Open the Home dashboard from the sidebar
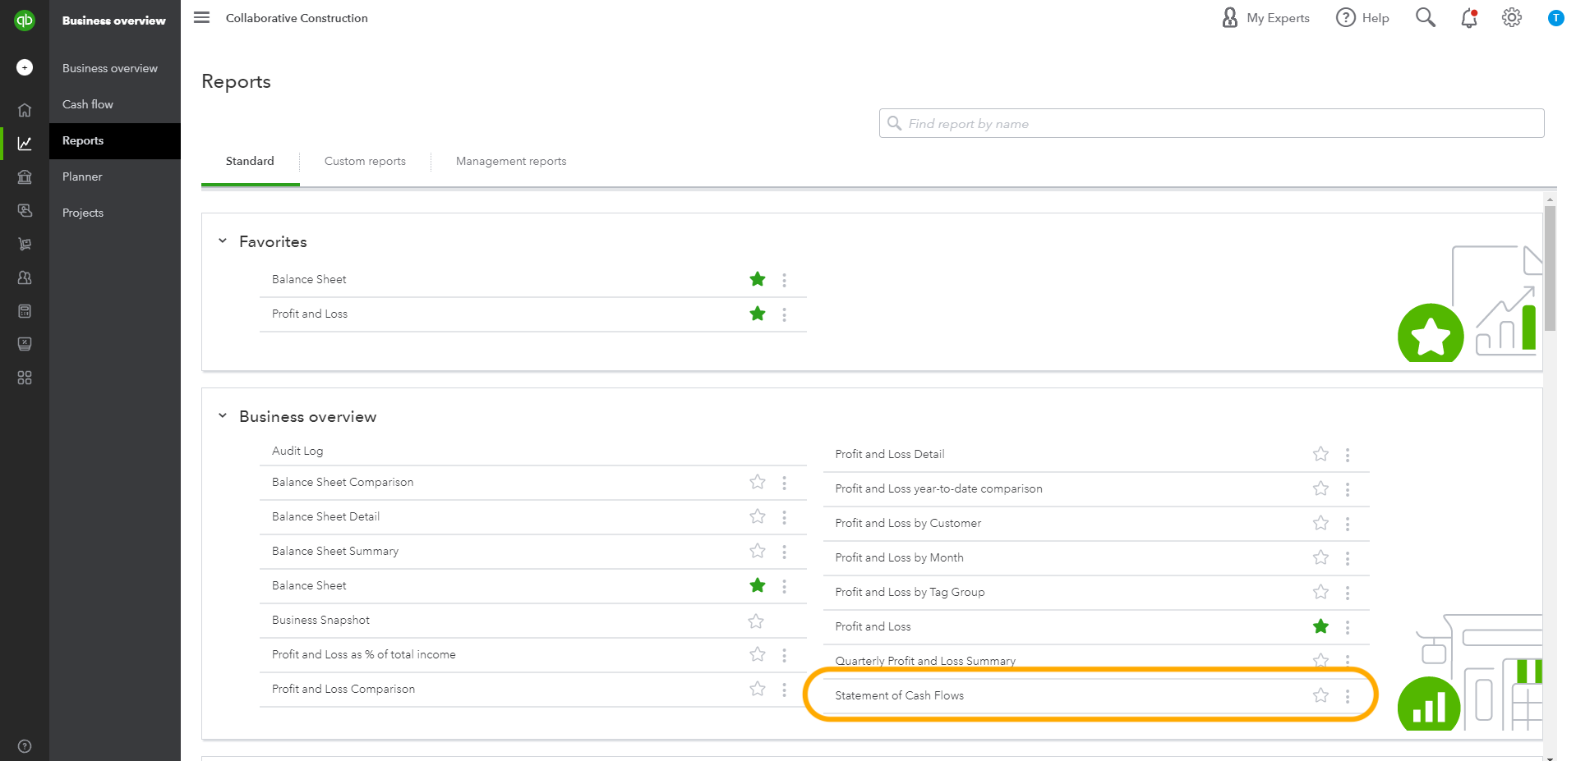 (25, 109)
